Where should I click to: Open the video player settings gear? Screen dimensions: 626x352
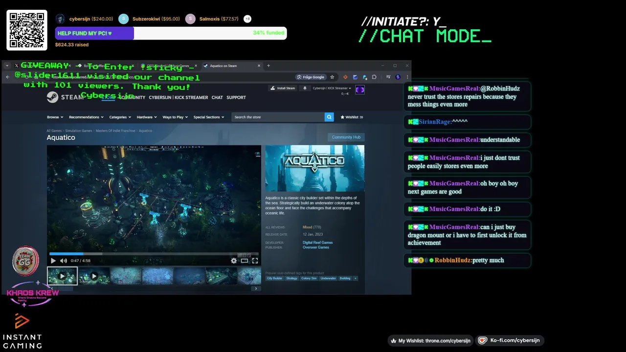click(x=234, y=261)
